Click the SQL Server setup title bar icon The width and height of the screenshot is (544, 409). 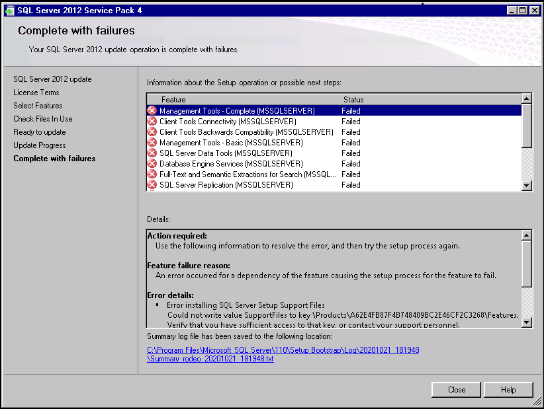[9, 11]
